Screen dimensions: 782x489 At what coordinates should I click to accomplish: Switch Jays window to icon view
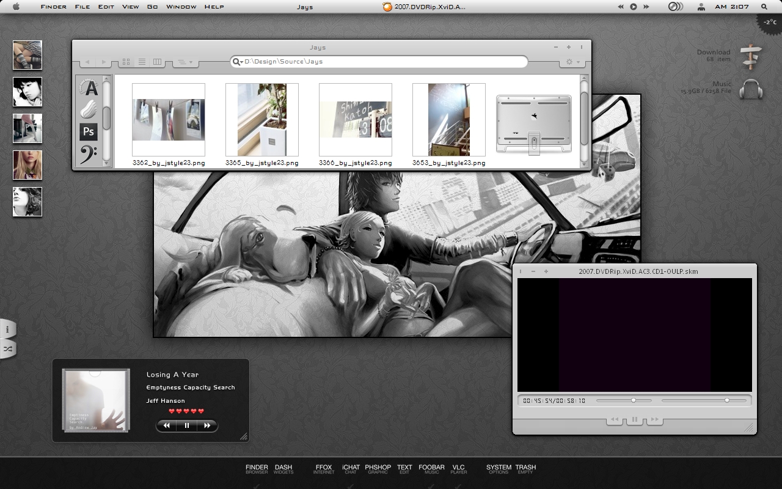(x=126, y=62)
